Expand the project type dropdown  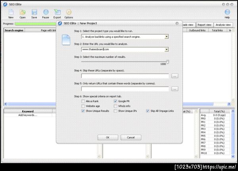(167, 37)
